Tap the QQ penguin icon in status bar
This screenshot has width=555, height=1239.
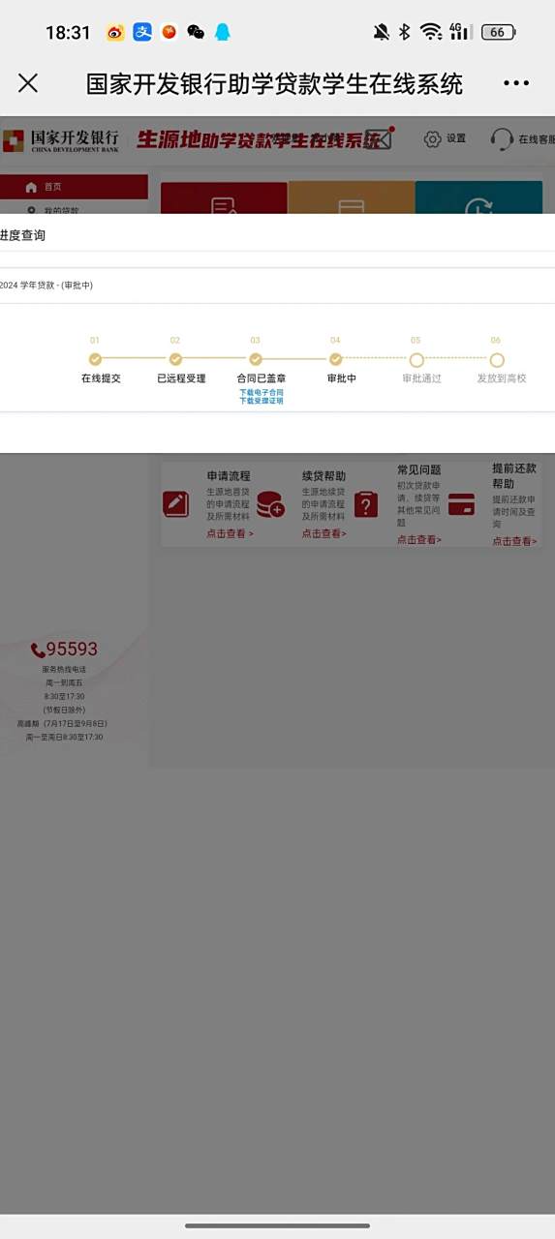point(222,32)
